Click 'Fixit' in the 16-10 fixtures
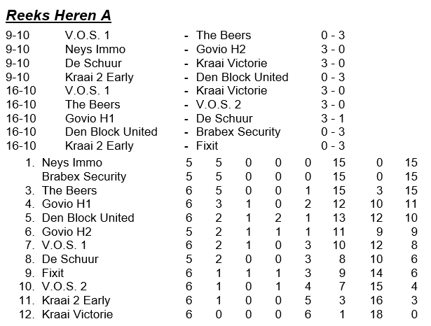Screen dimensions: 431x326 (x=207, y=146)
